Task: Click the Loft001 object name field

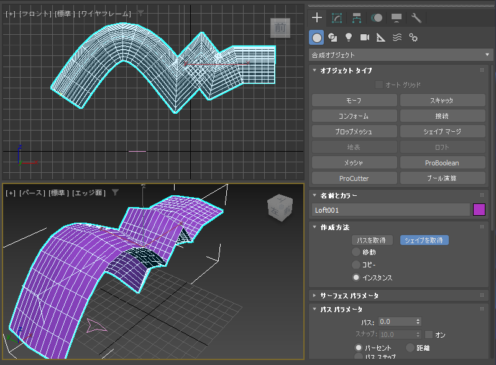Action: [x=391, y=210]
